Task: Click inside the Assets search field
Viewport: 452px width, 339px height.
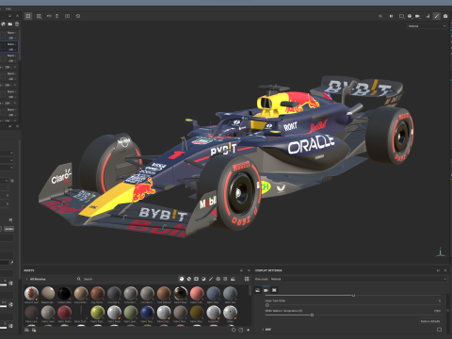Action: click(125, 279)
